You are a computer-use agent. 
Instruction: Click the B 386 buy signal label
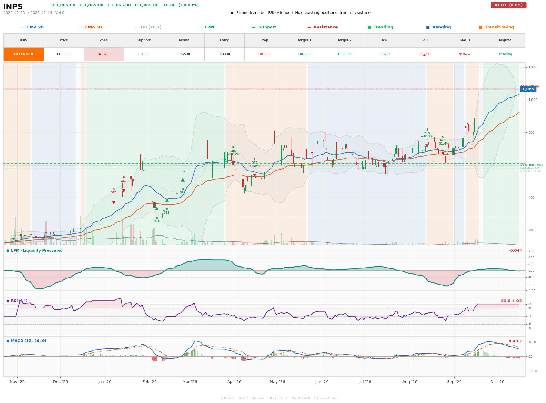(167, 211)
